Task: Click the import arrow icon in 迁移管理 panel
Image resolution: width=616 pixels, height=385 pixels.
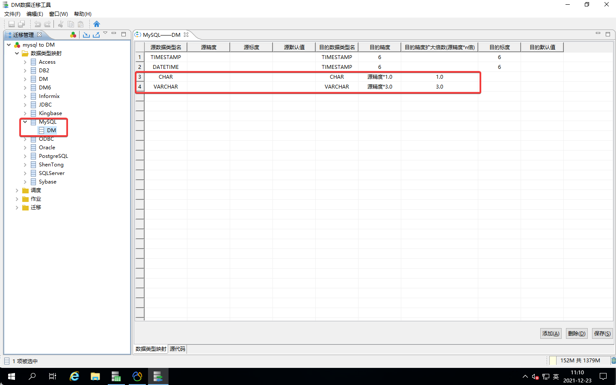Action: 86,35
